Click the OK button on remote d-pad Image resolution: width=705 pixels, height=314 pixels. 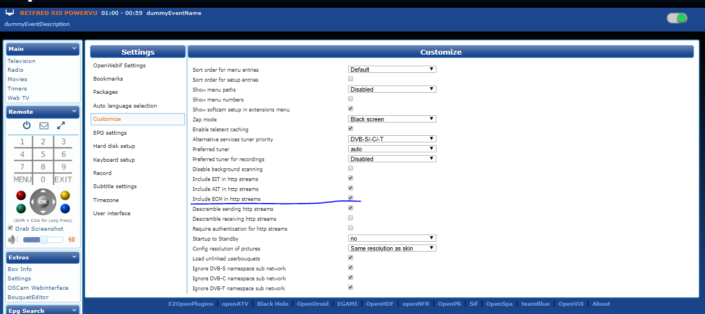[43, 202]
